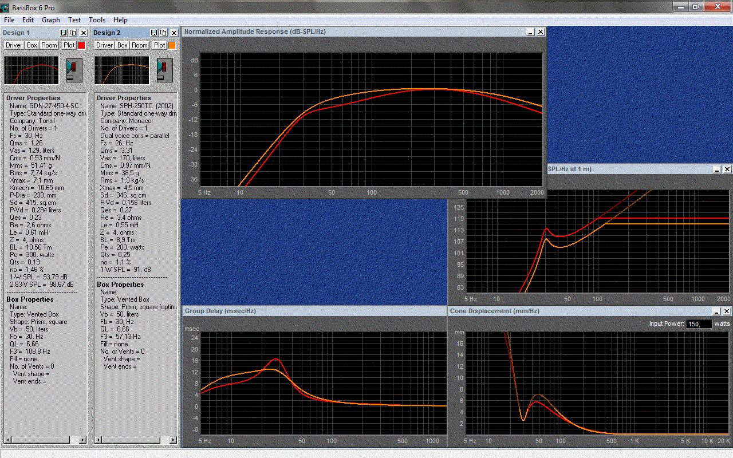This screenshot has height=458, width=733.
Task: Save Design 1 with the disk icon
Action: (x=64, y=33)
